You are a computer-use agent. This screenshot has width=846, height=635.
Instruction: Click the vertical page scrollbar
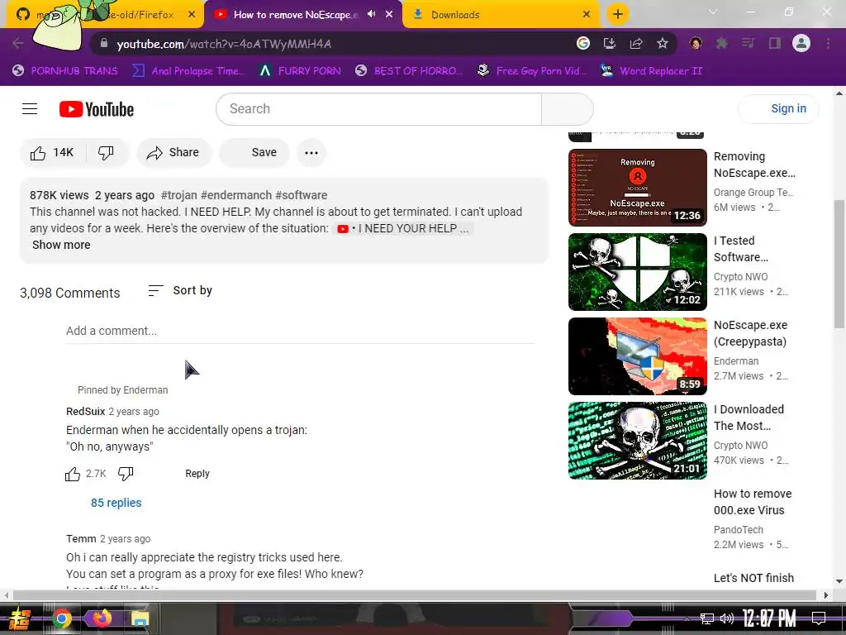click(x=839, y=265)
